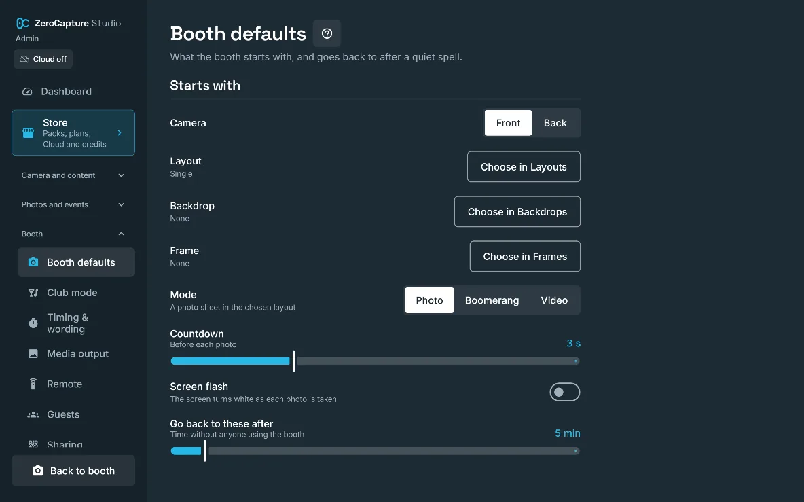Select Front camera option
804x502 pixels.
[x=508, y=123]
